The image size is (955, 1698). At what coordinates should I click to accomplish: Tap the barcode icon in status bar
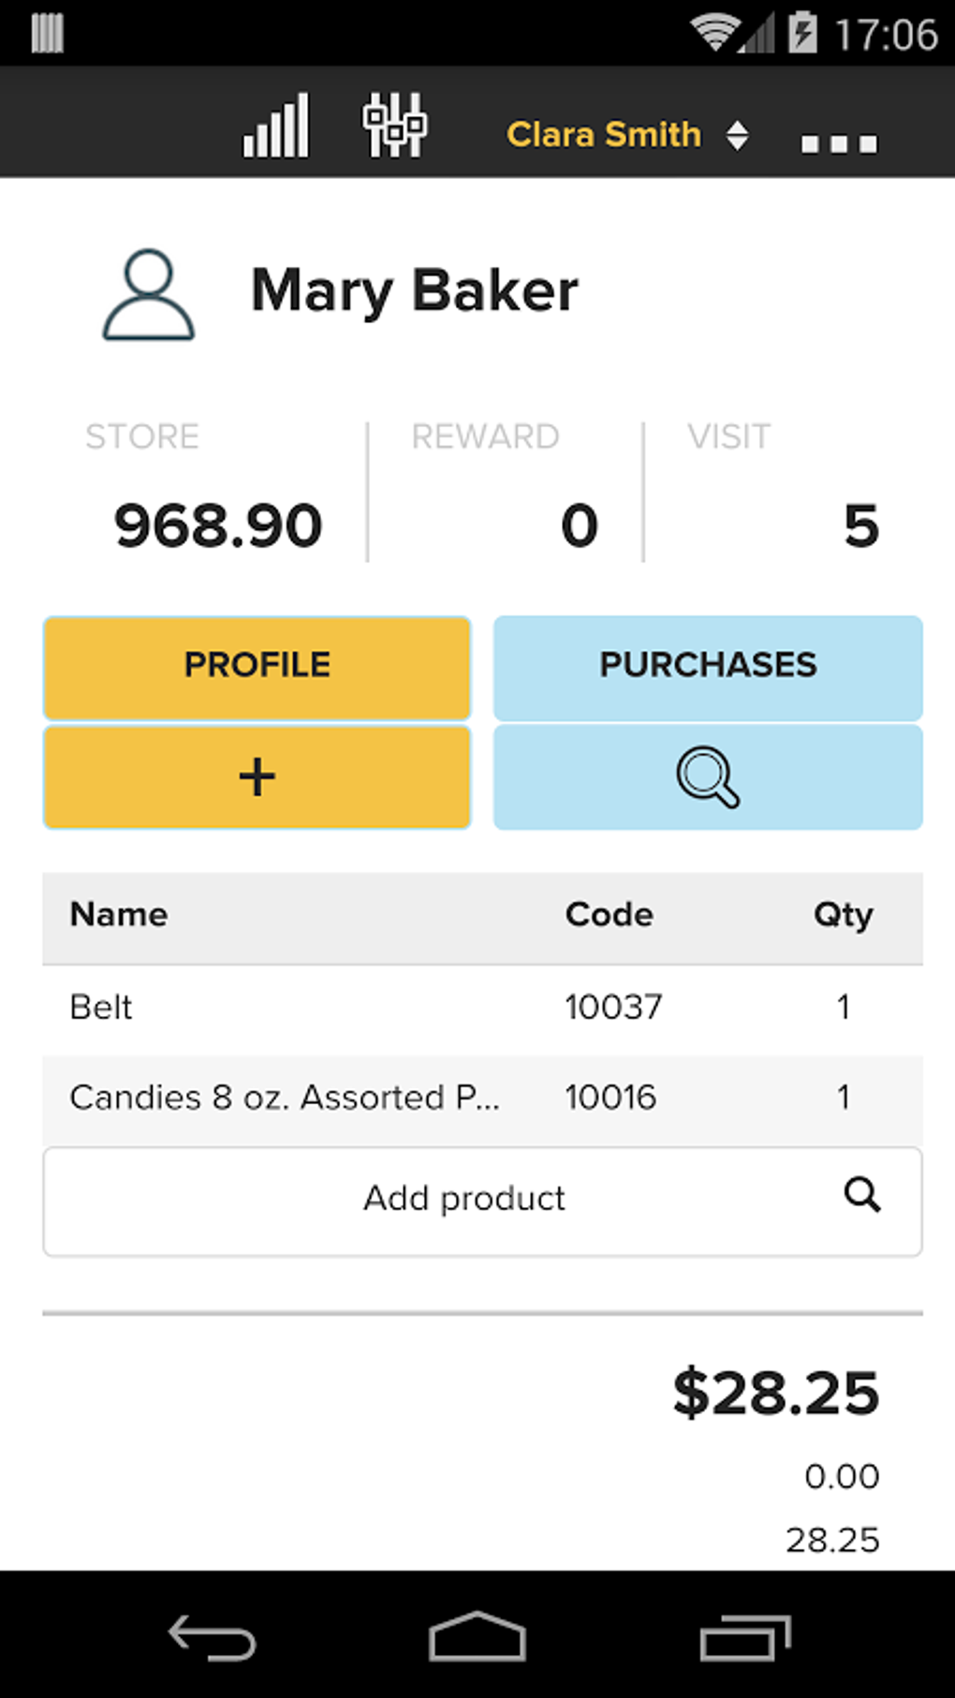point(47,34)
